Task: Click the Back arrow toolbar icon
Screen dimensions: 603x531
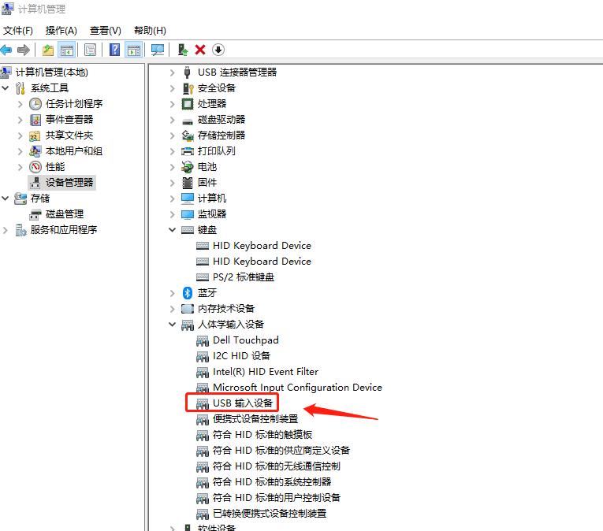Action: point(6,50)
